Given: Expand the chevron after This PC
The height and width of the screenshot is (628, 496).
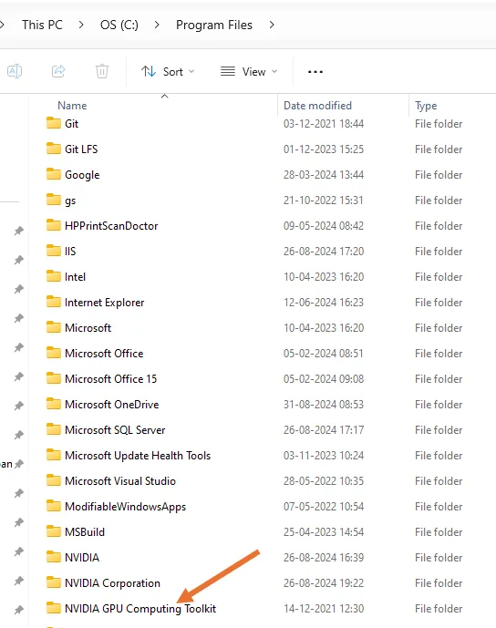Looking at the screenshot, I should pos(81,25).
